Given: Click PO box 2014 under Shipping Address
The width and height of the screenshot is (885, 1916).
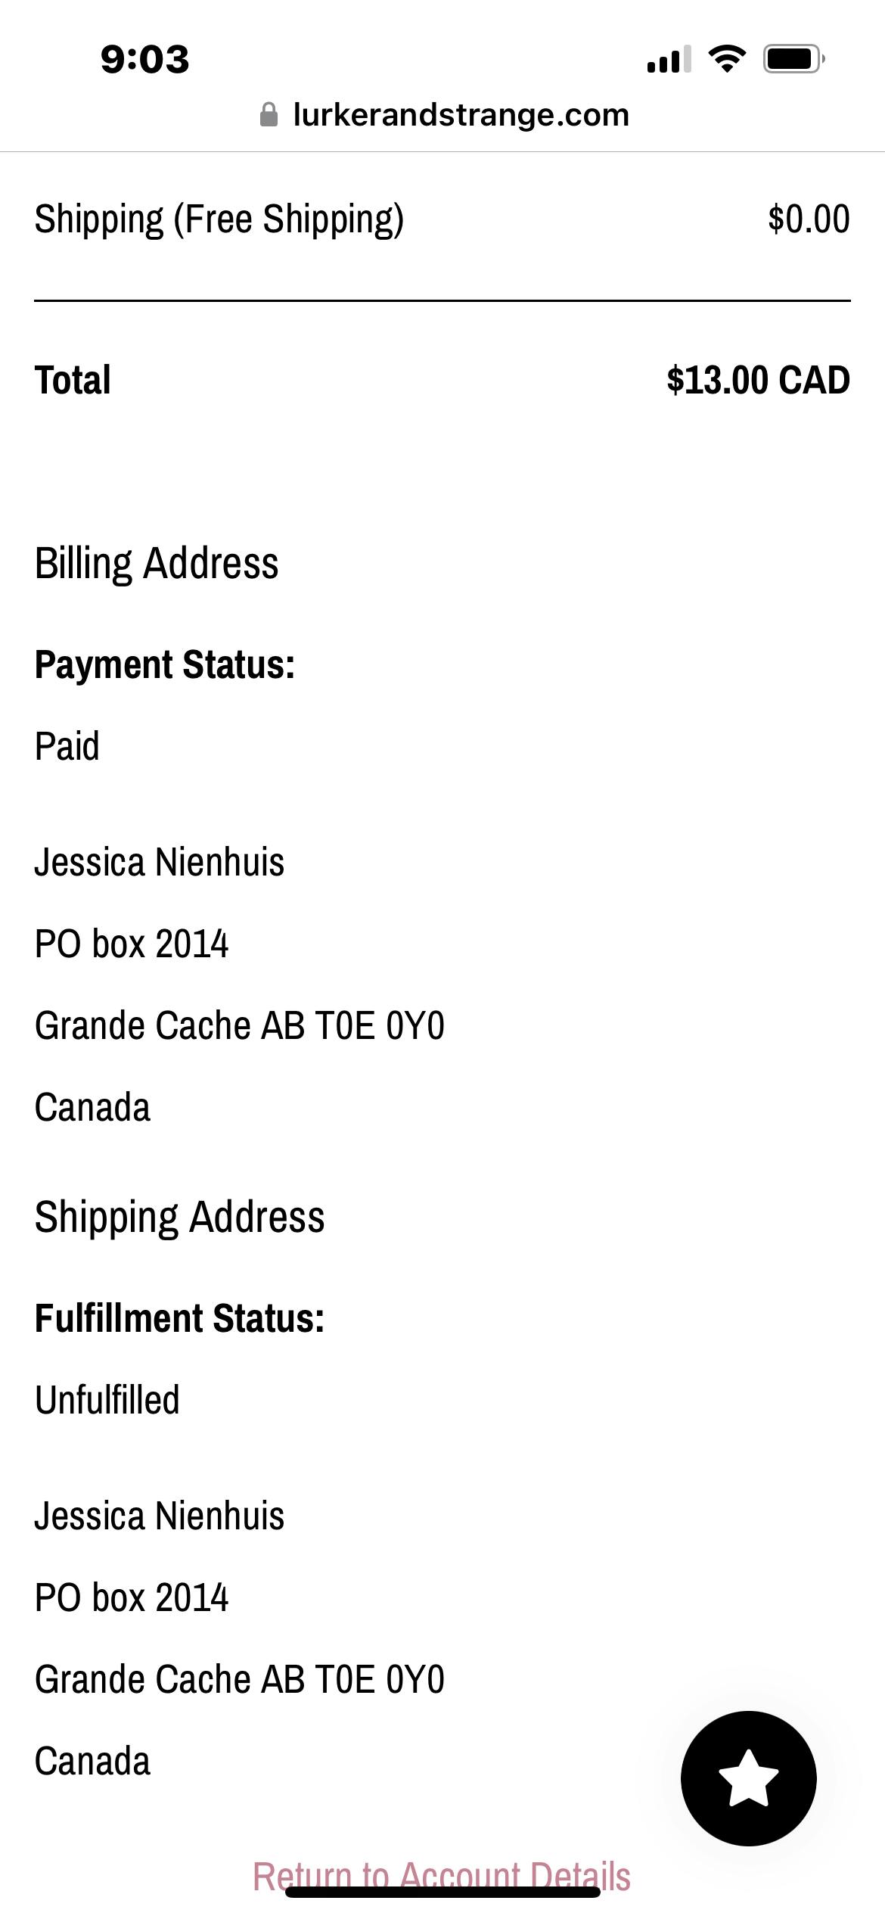Looking at the screenshot, I should (x=132, y=1597).
